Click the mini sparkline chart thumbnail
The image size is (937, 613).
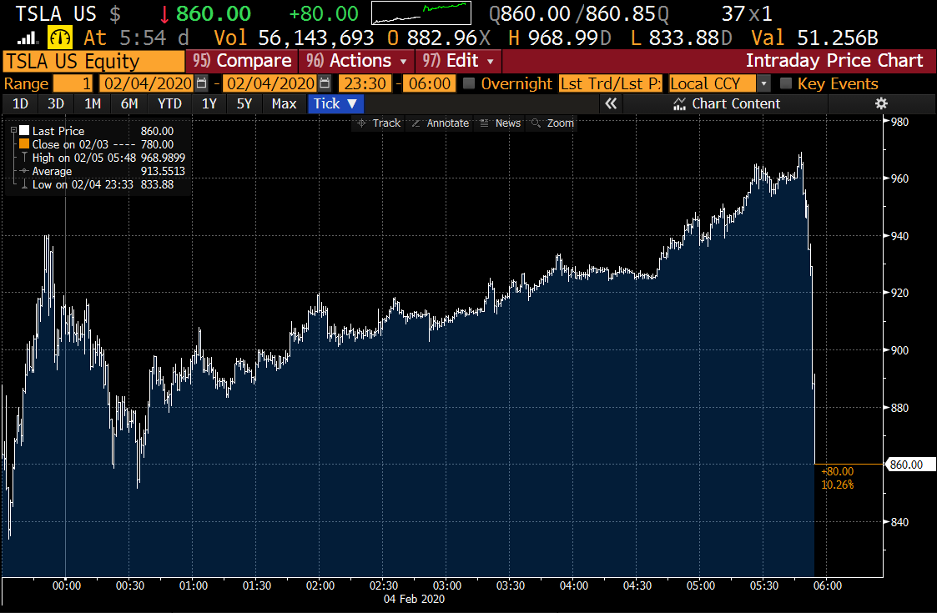point(421,13)
